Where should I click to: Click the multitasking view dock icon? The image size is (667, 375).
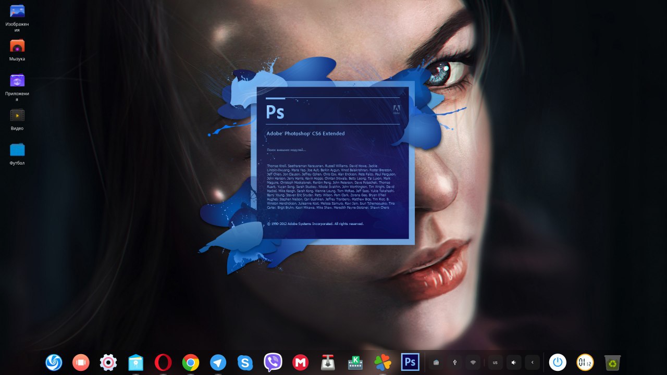pos(81,362)
